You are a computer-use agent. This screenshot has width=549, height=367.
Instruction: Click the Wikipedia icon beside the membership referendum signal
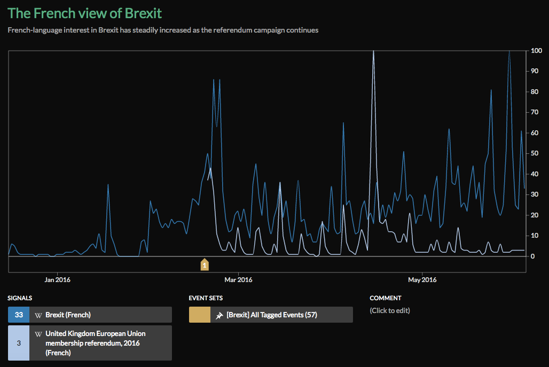tap(38, 334)
